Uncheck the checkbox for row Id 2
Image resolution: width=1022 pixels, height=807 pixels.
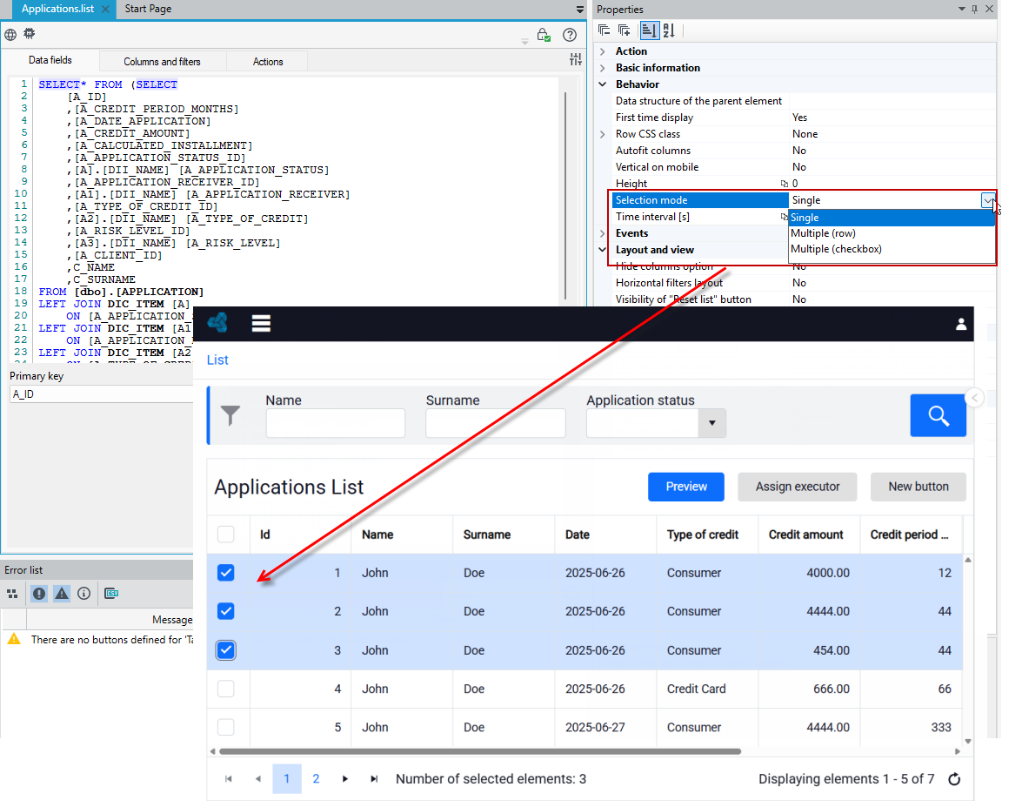(225, 611)
